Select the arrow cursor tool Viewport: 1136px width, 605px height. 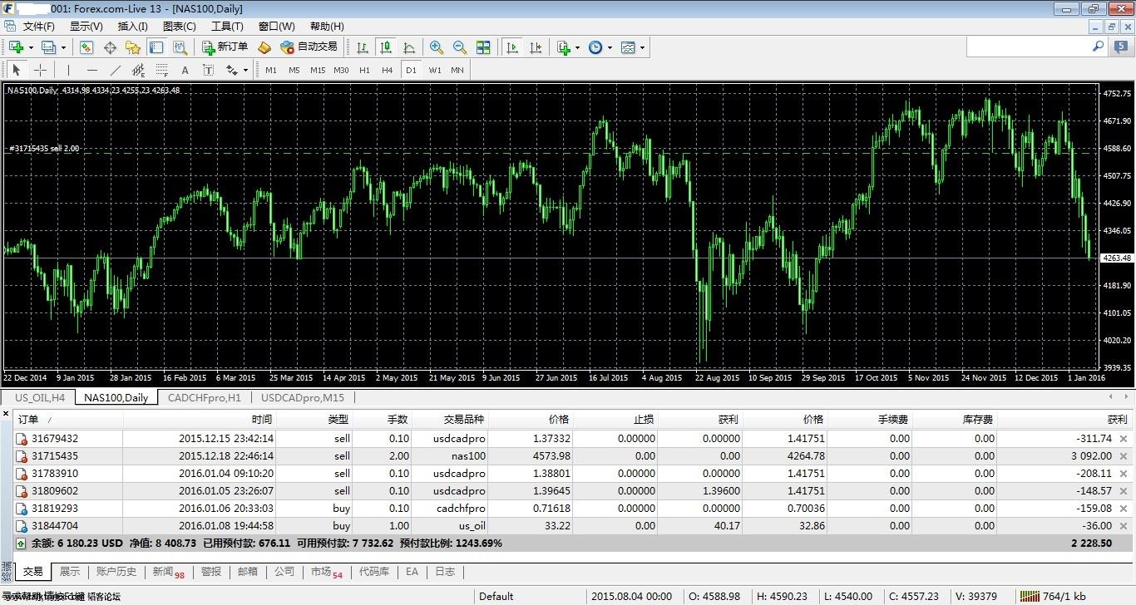[x=17, y=70]
